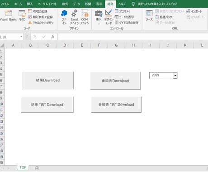Click XML インポート
This screenshot has width=208, height=172.
tap(194, 11)
